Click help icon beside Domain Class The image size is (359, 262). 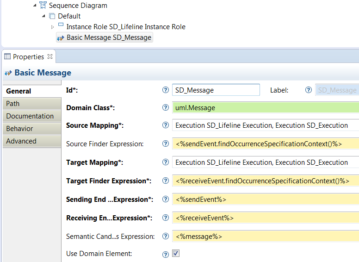coord(166,108)
